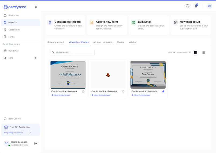The height and width of the screenshot is (153, 216).
Task: Open the Full Name certificate thumbnail
Action: [x=68, y=75]
